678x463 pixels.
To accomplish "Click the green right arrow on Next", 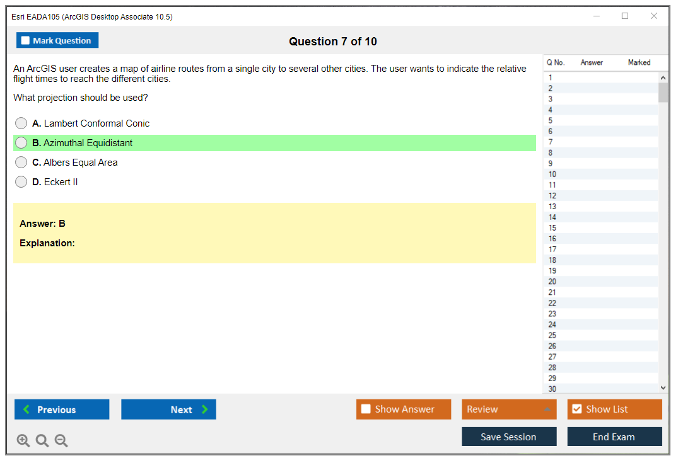I will [205, 409].
